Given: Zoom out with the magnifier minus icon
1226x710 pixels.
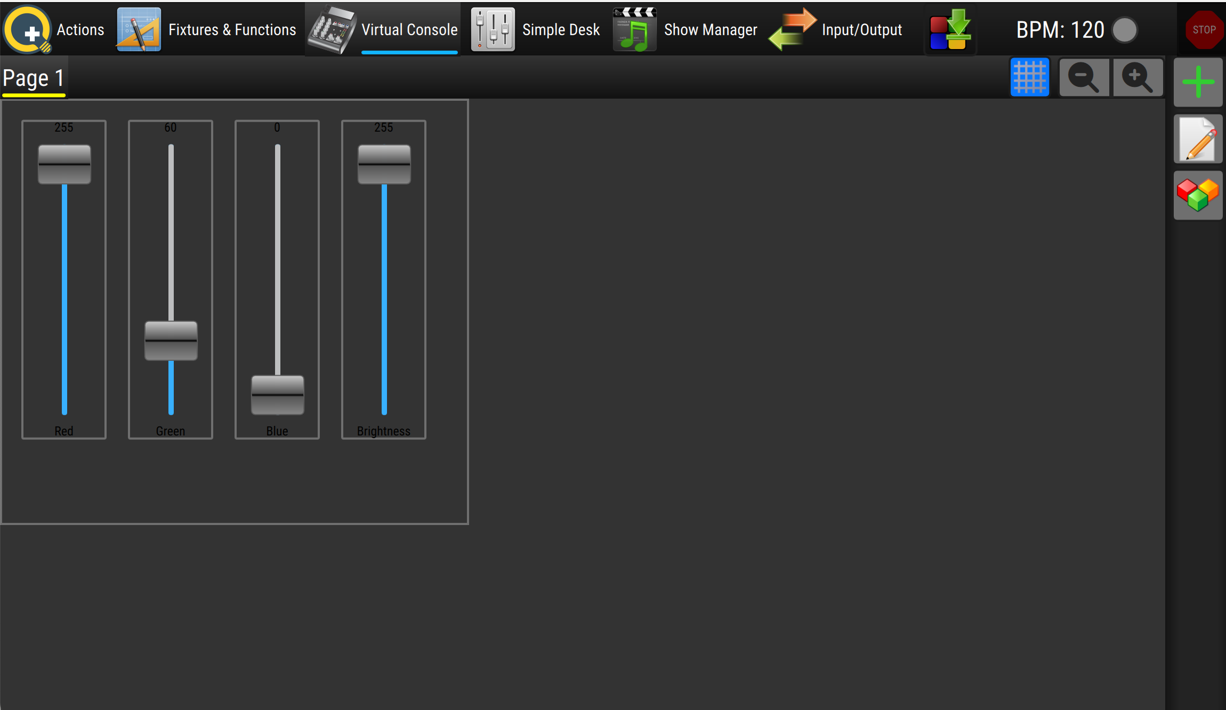Looking at the screenshot, I should [1084, 78].
